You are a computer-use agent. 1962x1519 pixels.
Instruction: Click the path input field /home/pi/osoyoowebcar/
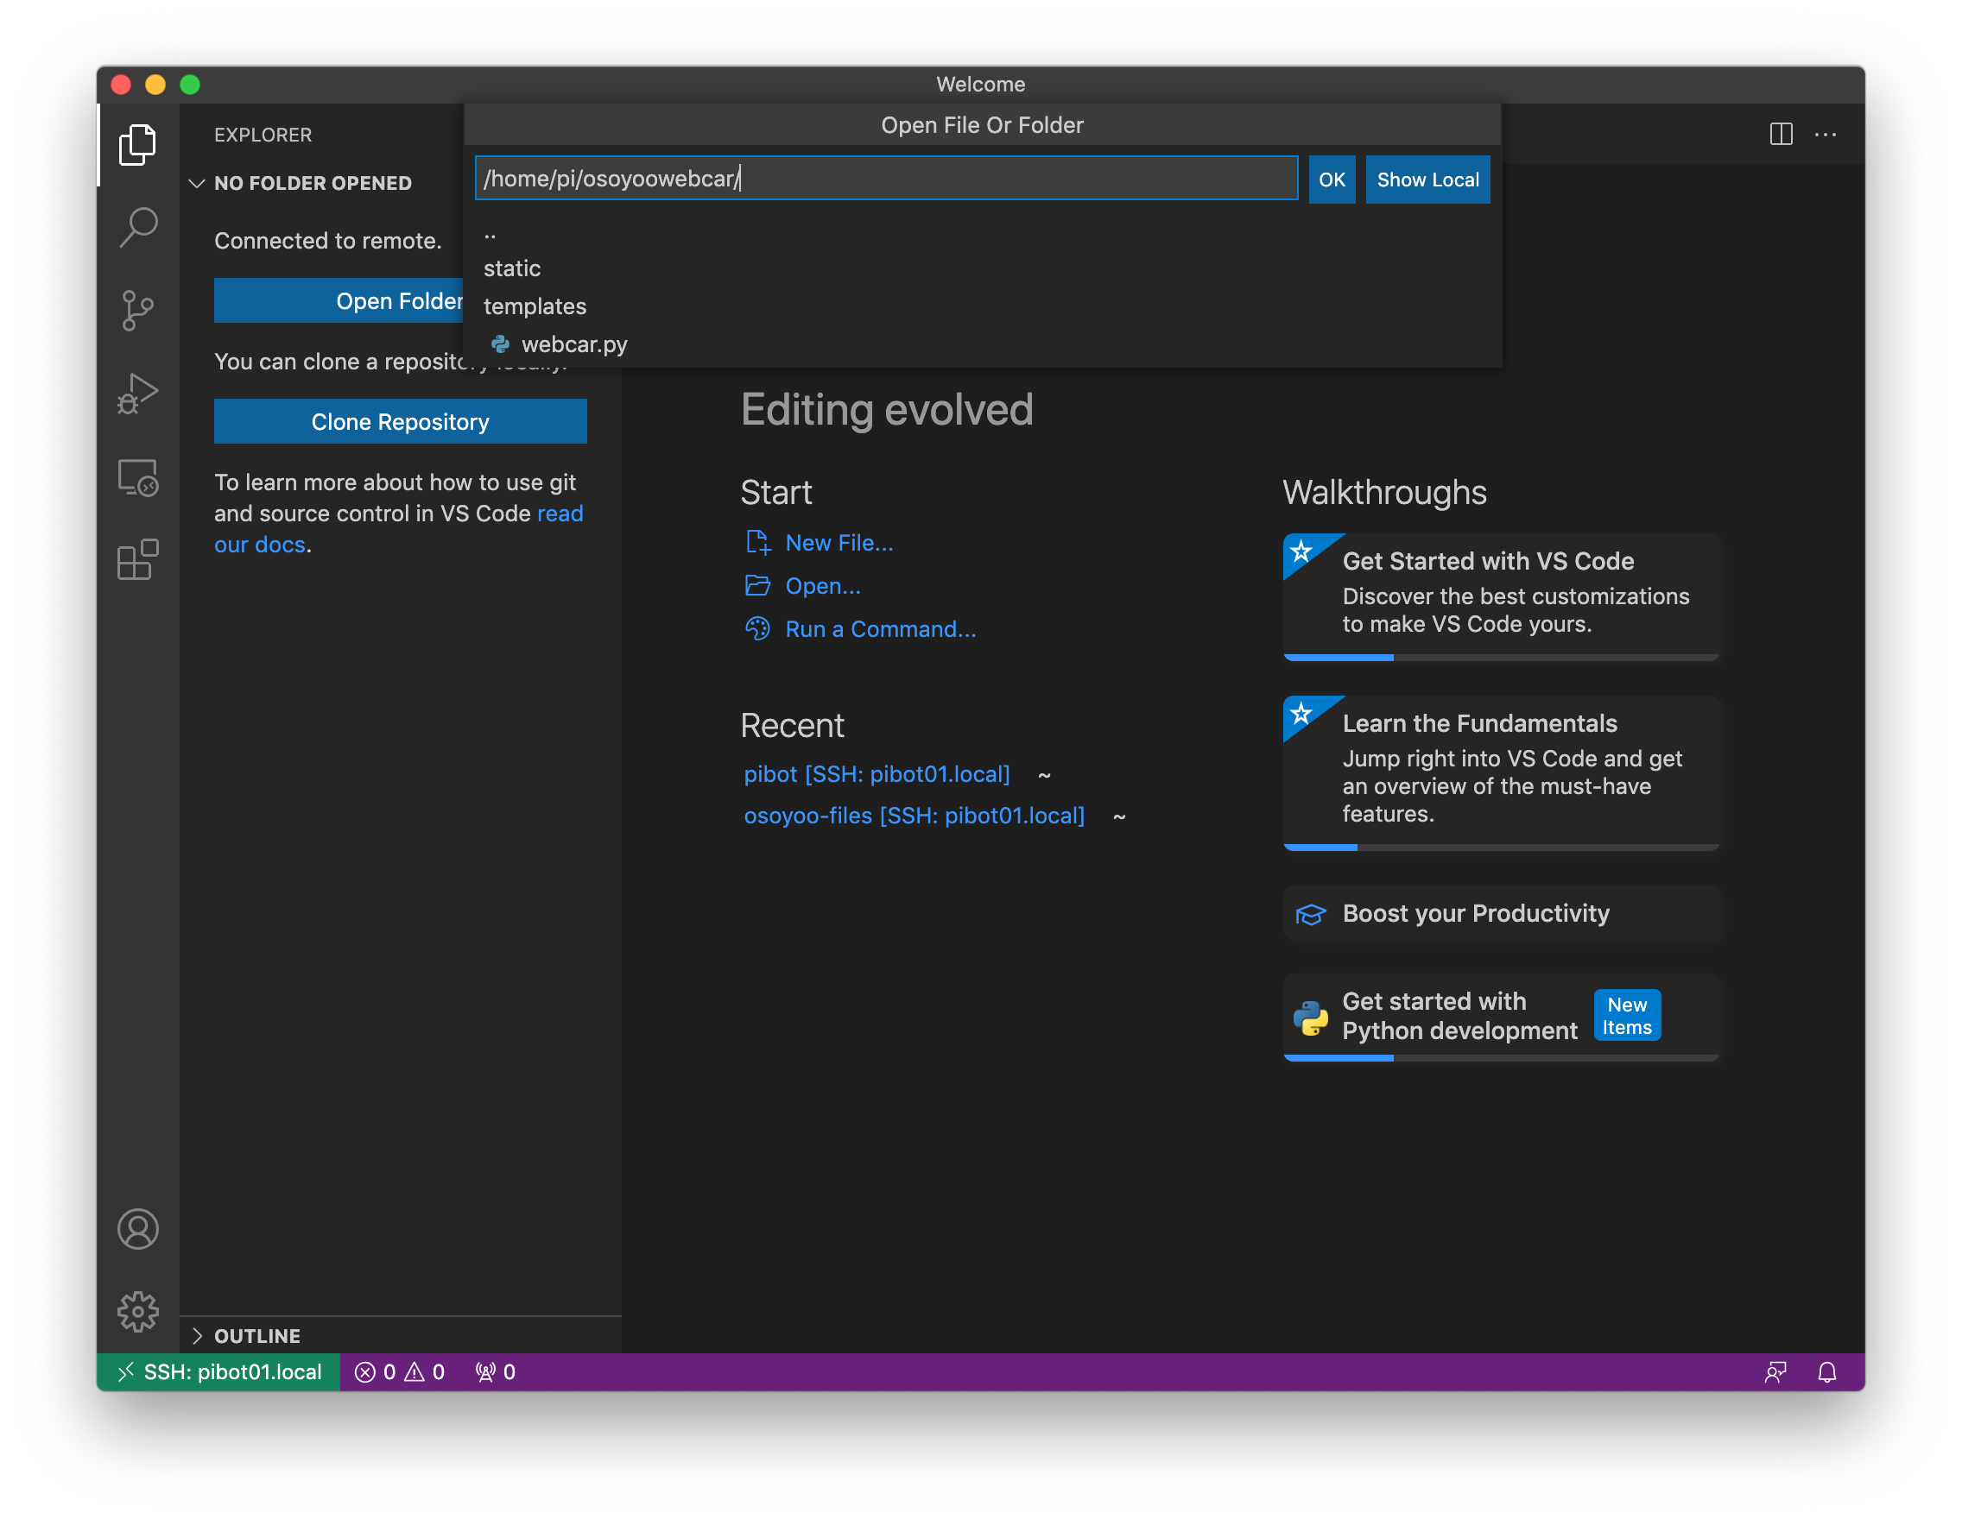click(x=886, y=179)
